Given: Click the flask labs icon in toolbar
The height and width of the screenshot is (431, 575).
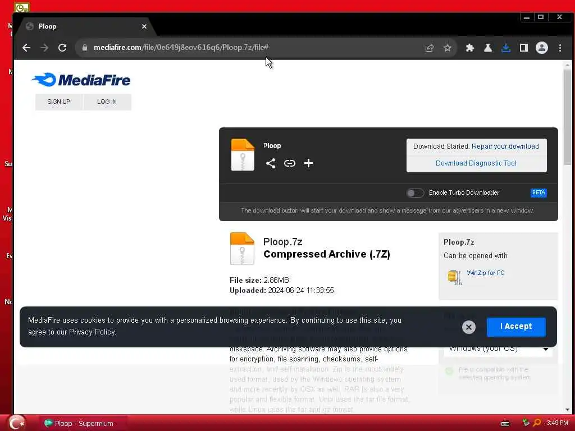Looking at the screenshot, I should tap(488, 48).
